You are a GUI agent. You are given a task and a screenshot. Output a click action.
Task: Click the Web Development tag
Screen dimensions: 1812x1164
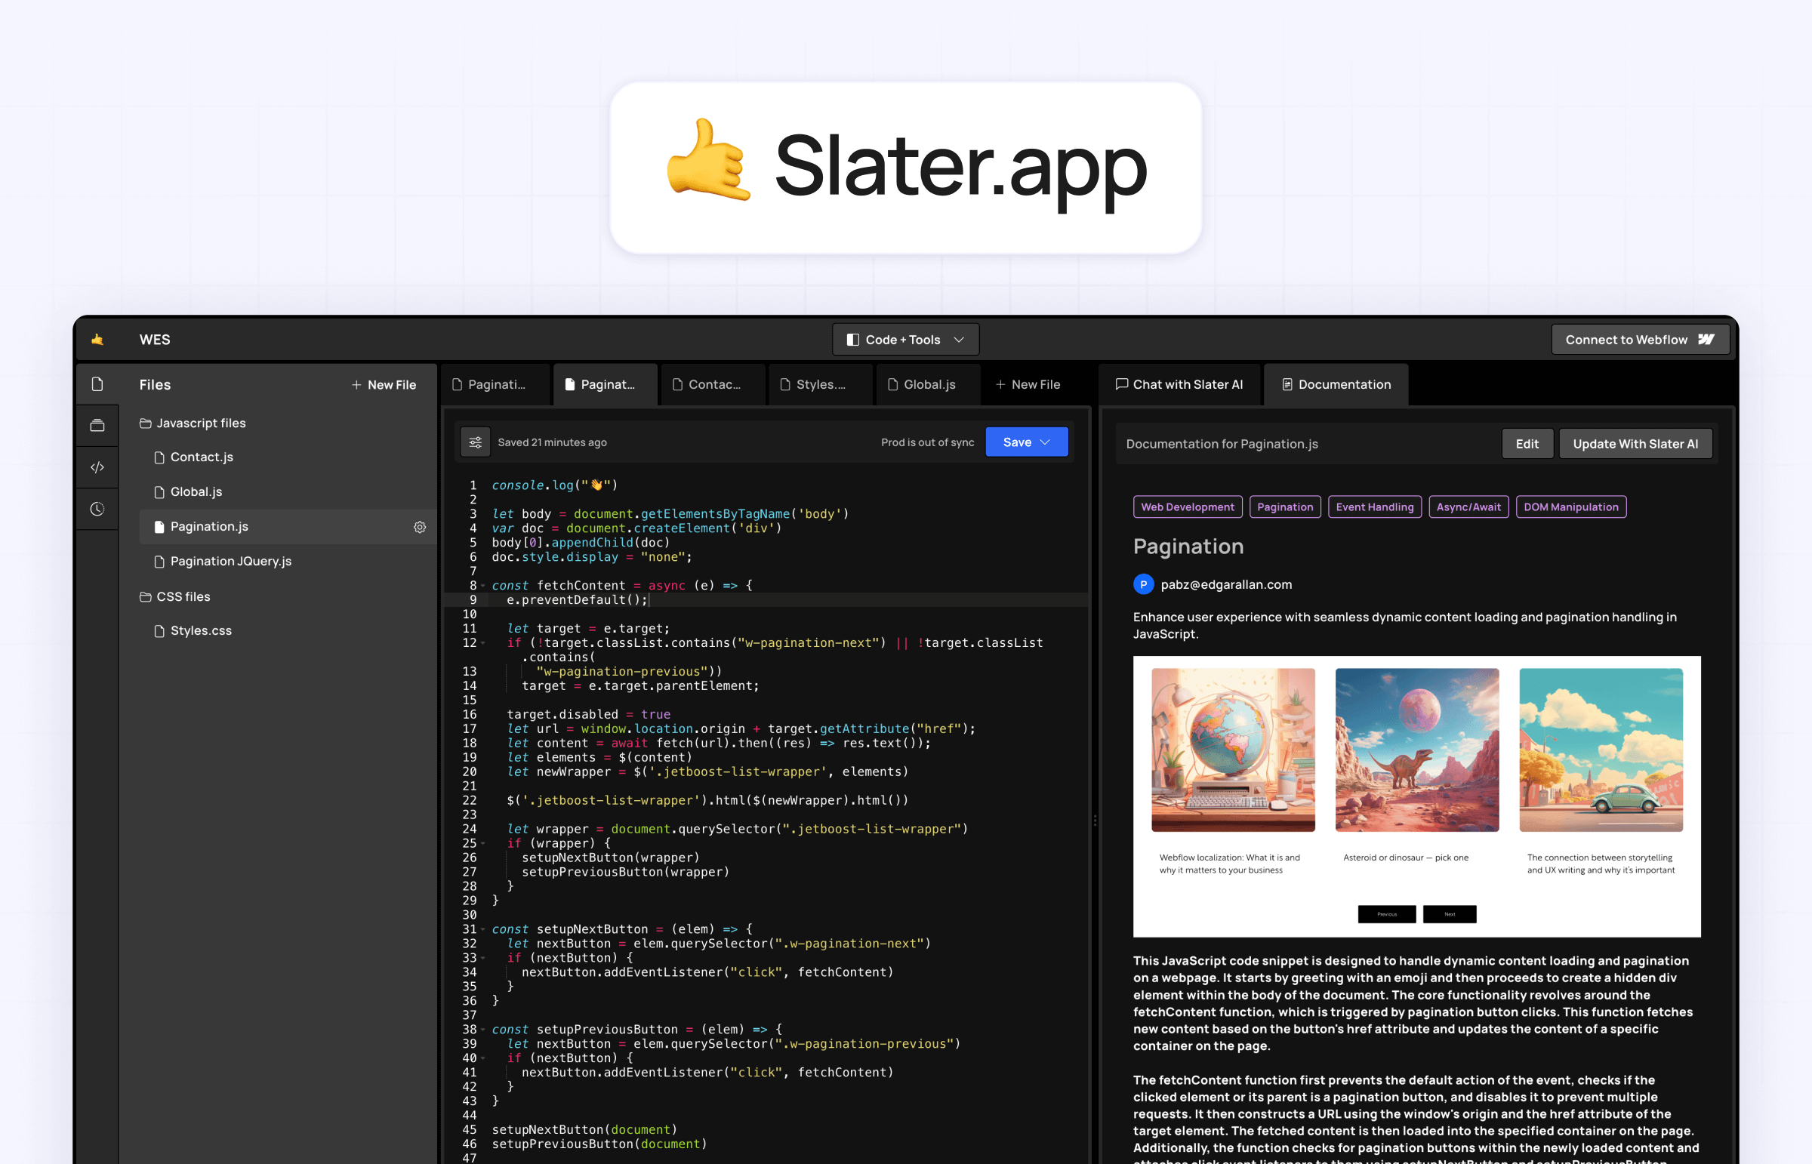coord(1187,507)
